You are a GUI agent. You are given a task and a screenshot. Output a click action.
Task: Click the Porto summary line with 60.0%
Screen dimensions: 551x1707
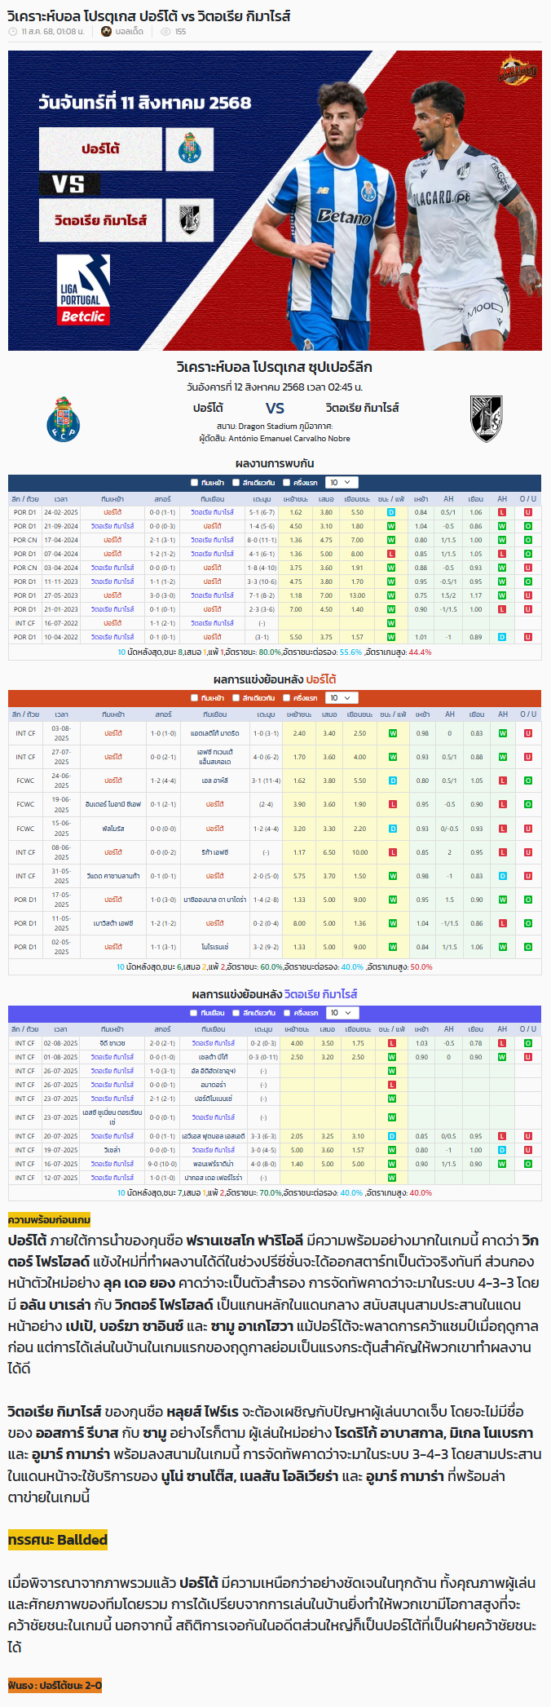coord(275,966)
